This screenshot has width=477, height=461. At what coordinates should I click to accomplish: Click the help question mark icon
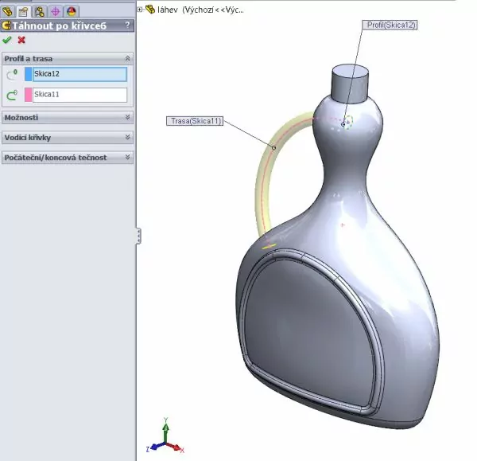[127, 25]
